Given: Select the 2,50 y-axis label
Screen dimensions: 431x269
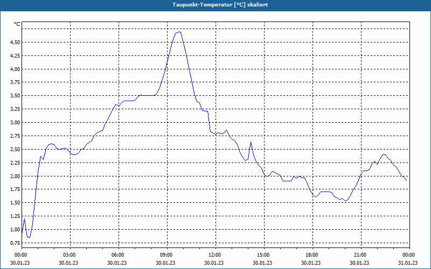Looking at the screenshot, I should [16, 150].
